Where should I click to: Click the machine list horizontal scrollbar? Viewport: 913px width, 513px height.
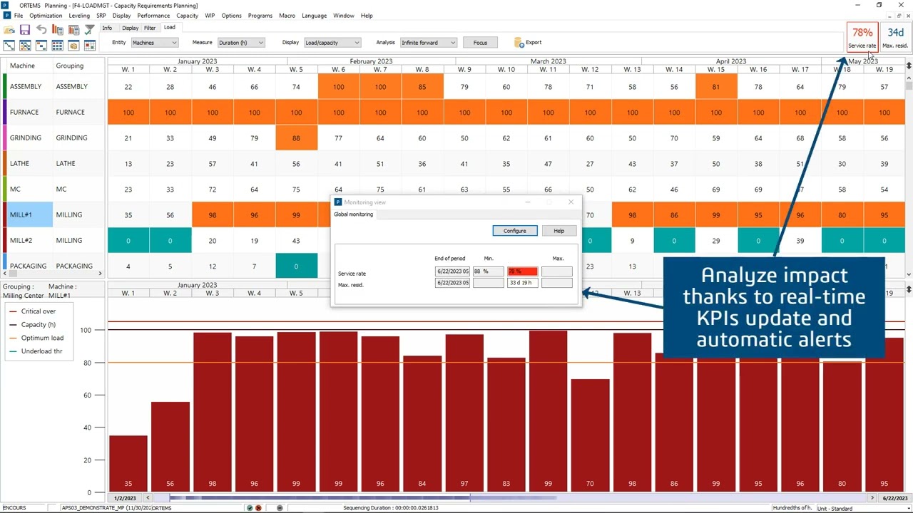[x=53, y=274]
